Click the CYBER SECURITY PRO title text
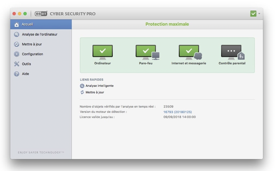277x171 pixels. [x=73, y=14]
